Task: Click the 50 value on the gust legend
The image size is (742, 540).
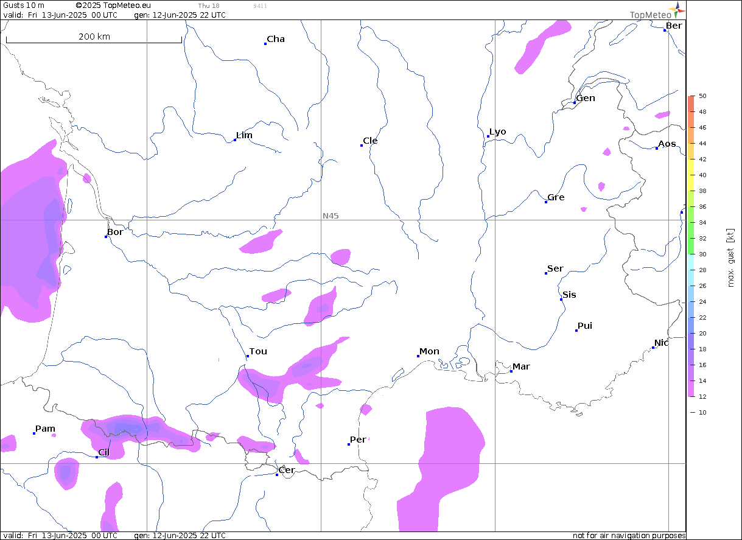Action: [x=702, y=96]
